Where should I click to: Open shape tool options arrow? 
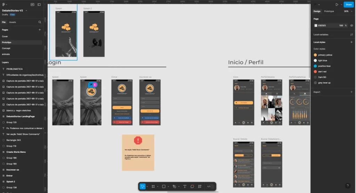(x=168, y=187)
